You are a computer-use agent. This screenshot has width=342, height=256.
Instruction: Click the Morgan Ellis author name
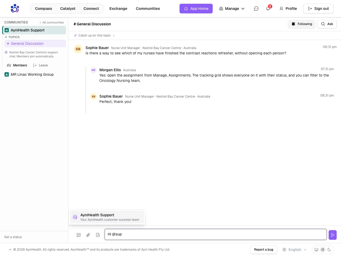click(x=110, y=70)
